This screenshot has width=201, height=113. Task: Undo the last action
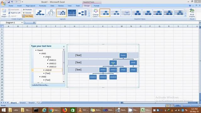[12, 2]
